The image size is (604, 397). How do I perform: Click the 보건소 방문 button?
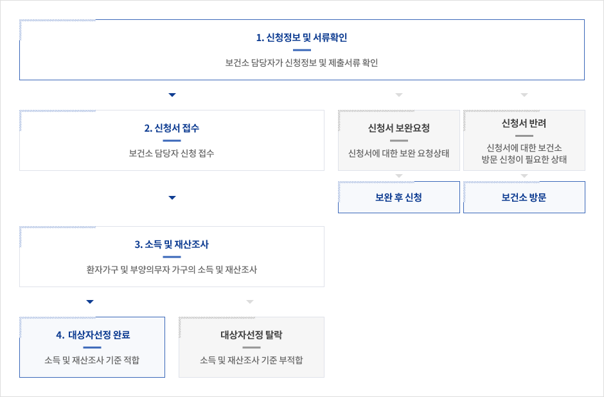tap(524, 197)
